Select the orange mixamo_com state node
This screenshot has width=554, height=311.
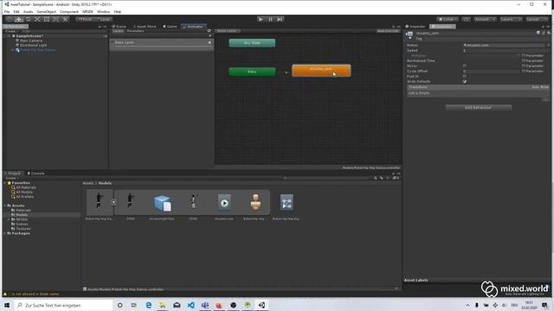point(321,70)
